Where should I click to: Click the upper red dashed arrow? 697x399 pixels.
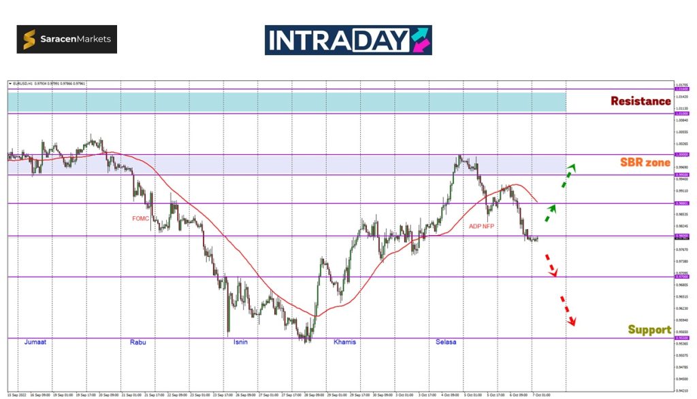coord(550,265)
